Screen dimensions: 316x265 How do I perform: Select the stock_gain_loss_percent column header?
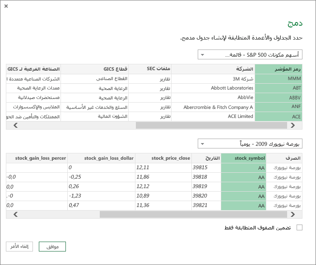(37, 158)
